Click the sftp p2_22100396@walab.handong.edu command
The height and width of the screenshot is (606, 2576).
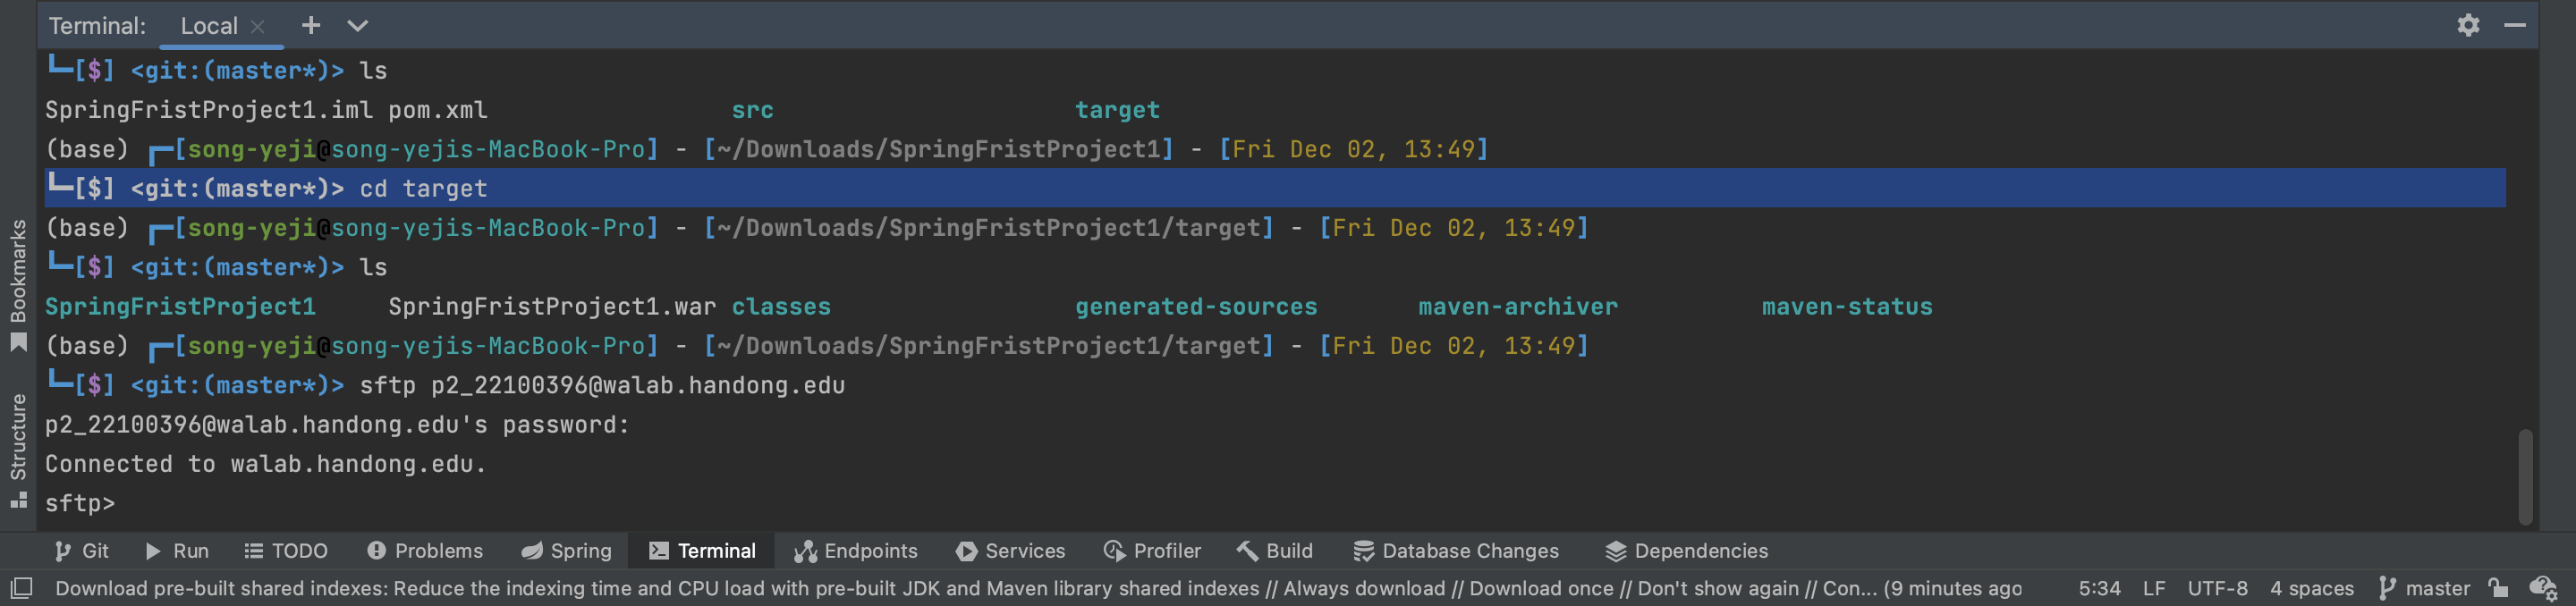coord(602,385)
